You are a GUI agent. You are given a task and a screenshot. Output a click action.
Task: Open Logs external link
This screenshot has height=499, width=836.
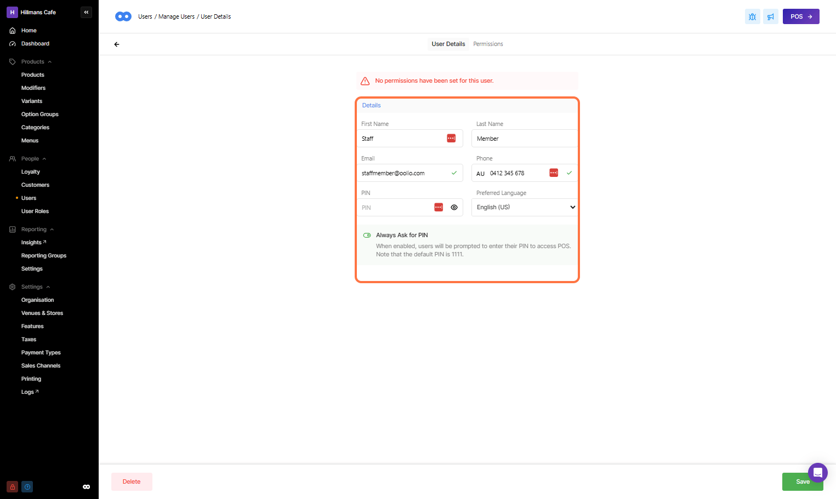(30, 392)
